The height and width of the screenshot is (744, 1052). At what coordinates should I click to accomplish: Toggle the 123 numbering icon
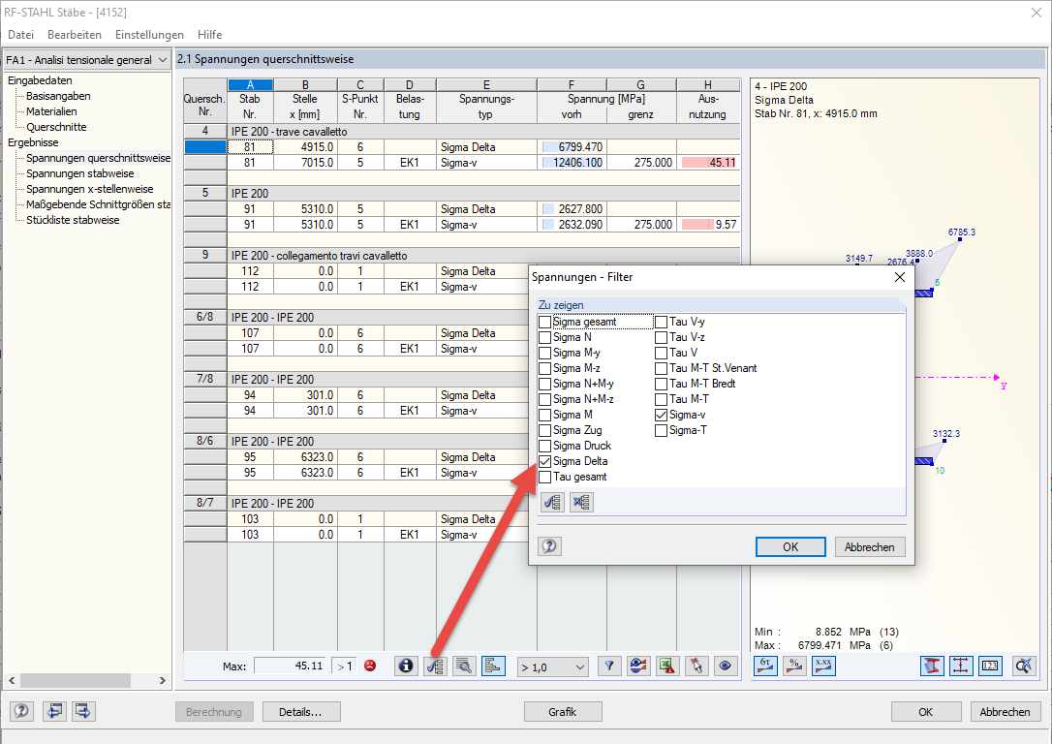990,666
